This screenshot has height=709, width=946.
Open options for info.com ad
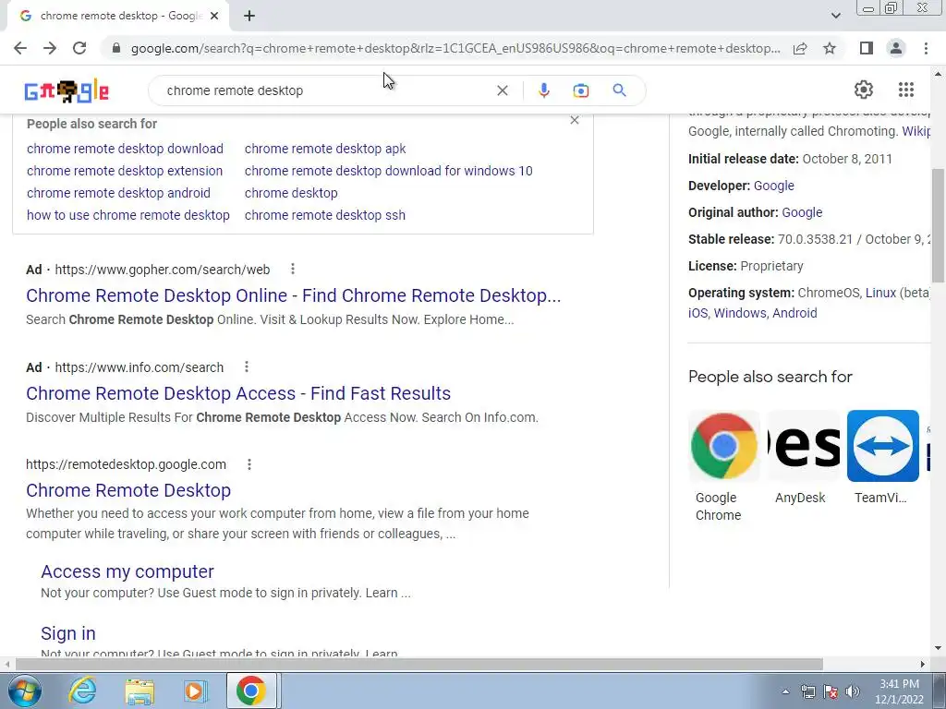(x=246, y=367)
